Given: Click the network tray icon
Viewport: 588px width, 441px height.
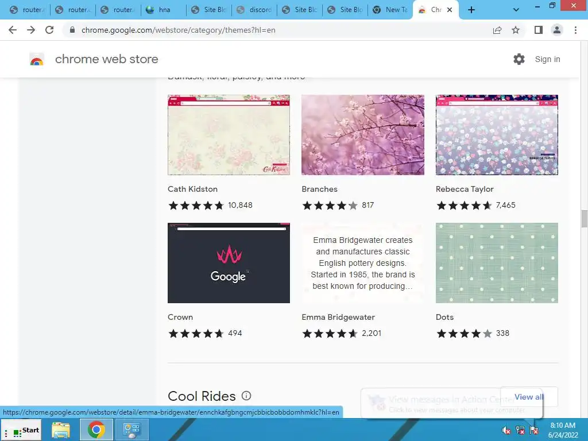Looking at the screenshot, I should pyautogui.click(x=520, y=430).
